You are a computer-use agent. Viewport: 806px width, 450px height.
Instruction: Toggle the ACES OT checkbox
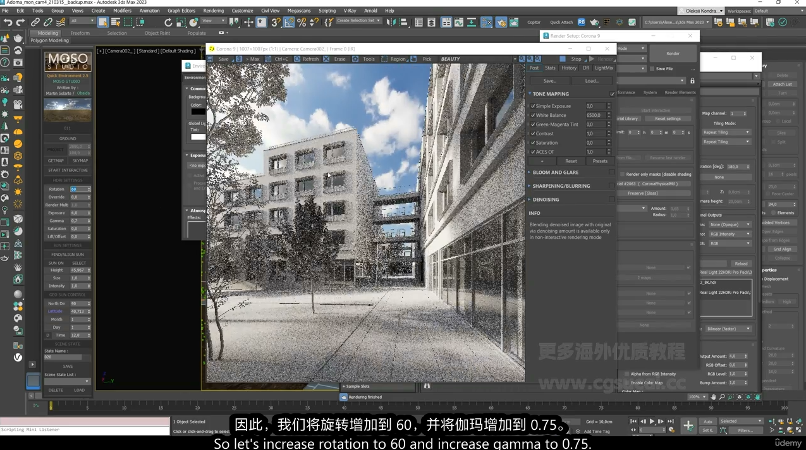(533, 152)
